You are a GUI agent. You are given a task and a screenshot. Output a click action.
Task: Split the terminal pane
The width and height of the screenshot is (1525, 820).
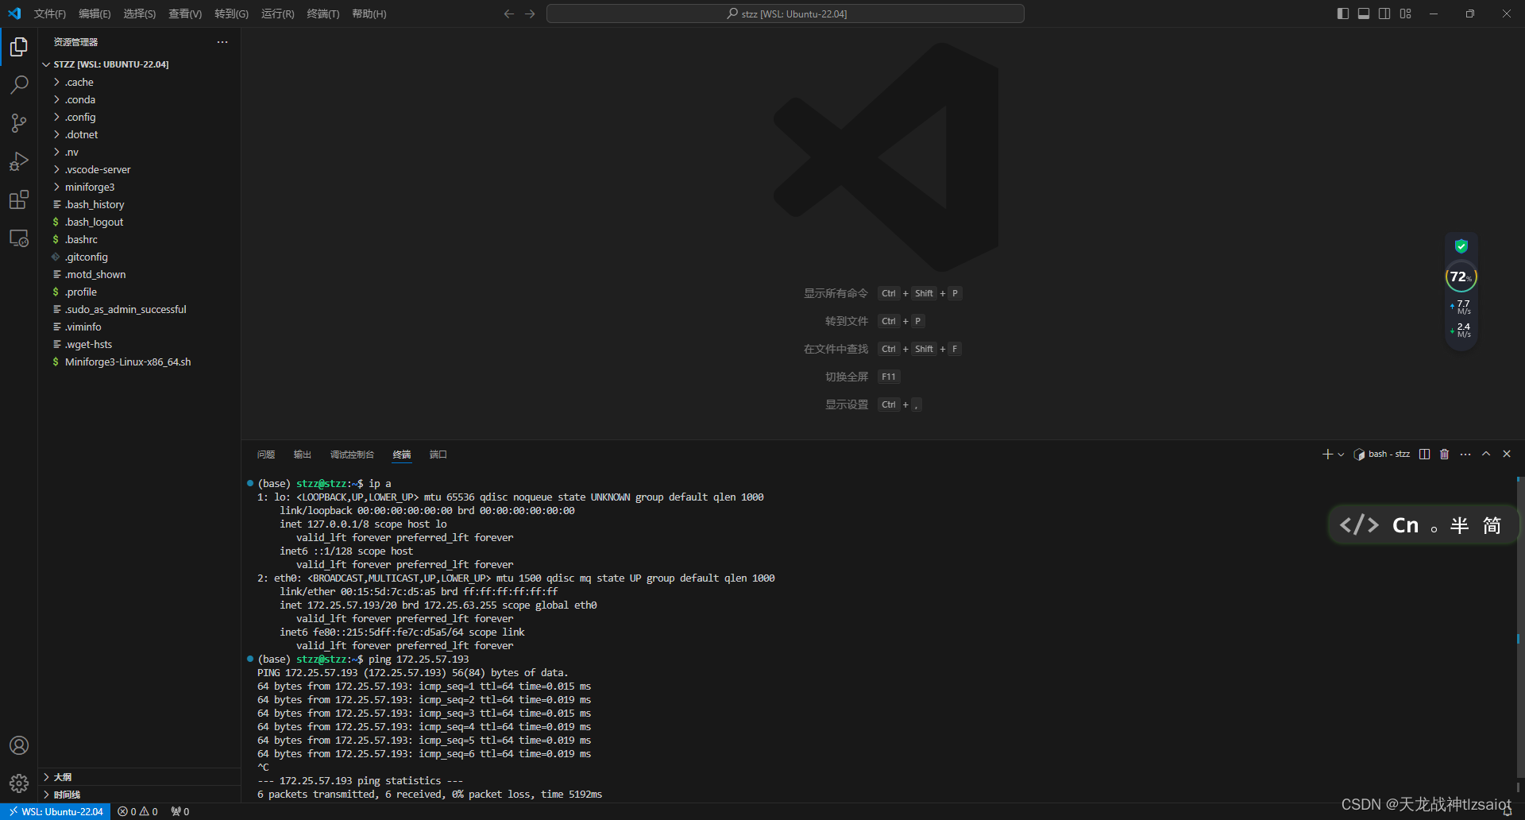point(1425,454)
